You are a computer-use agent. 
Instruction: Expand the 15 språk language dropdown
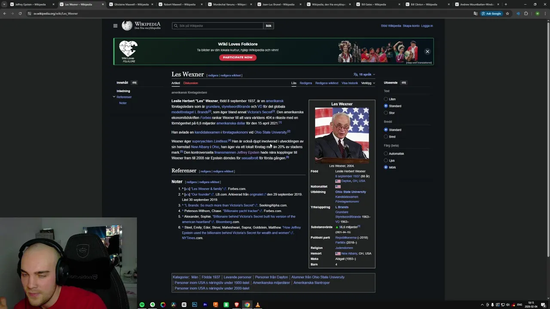[x=364, y=75]
